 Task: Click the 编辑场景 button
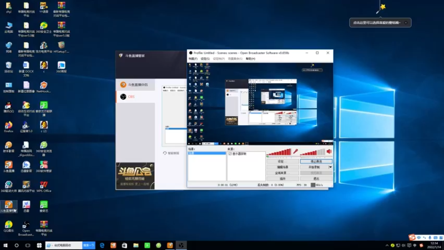282,167
